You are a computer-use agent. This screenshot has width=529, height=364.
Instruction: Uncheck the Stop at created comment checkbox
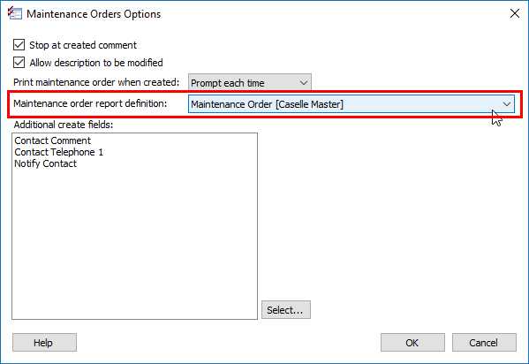tap(19, 45)
